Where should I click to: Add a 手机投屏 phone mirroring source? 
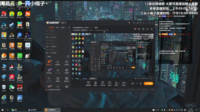point(102,84)
